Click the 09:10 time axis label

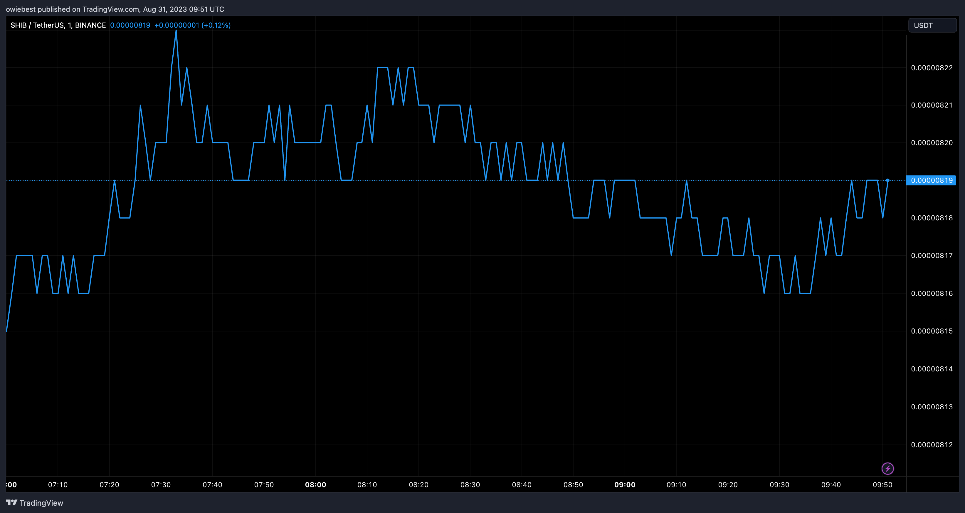676,484
